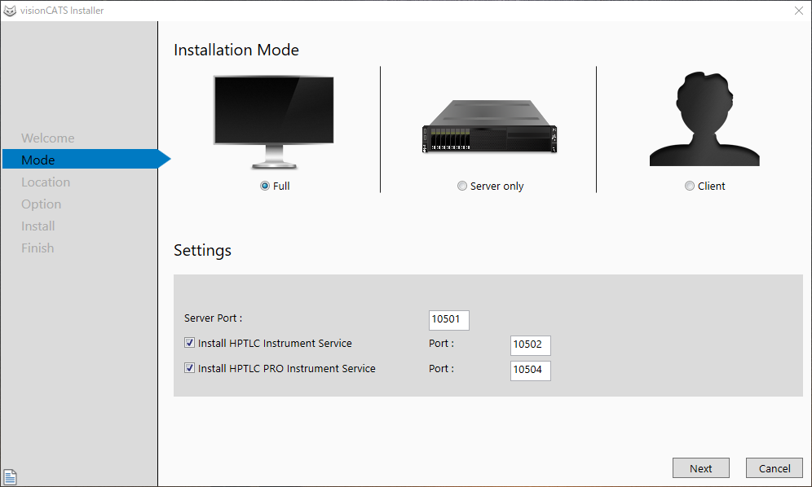Close the visionCATS Installer window
Viewport: 812px width, 487px height.
click(798, 11)
